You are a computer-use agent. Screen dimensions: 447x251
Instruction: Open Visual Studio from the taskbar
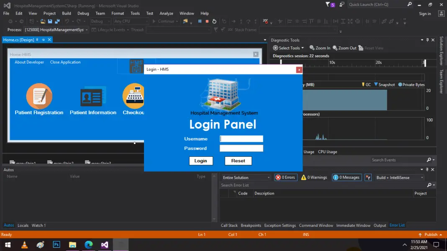pyautogui.click(x=105, y=245)
